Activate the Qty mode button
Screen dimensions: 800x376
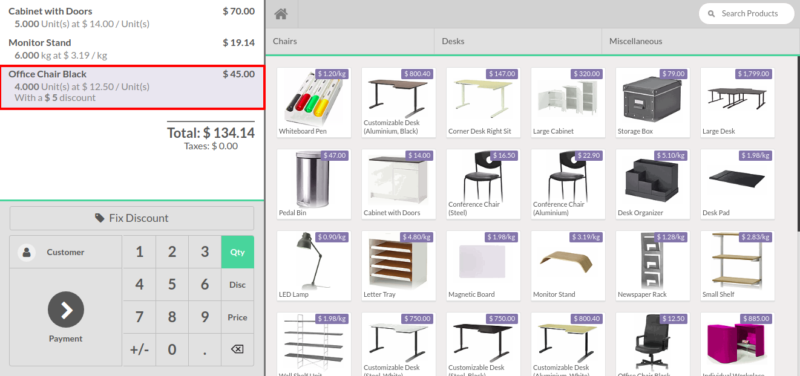coord(237,252)
